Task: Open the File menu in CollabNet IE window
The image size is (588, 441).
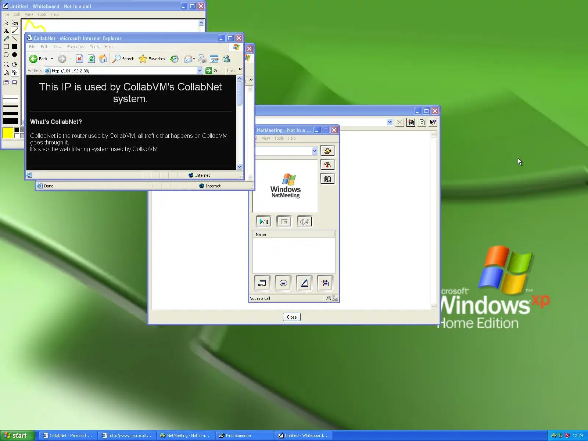Action: [32, 47]
